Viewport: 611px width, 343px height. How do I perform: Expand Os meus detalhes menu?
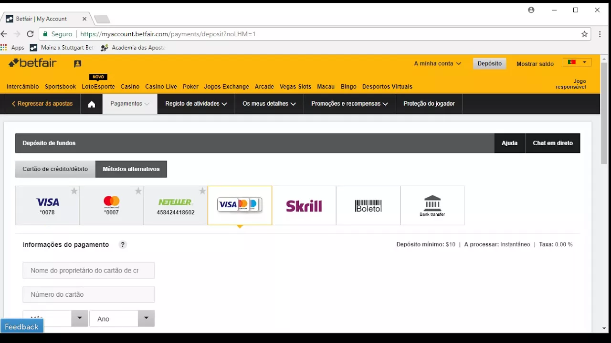(269, 104)
